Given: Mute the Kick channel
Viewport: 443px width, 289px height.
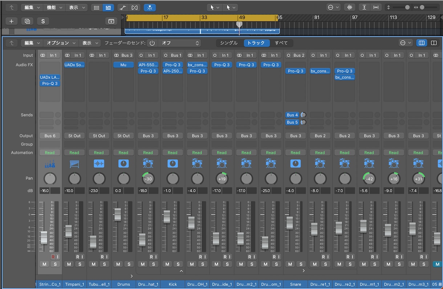Looking at the screenshot, I should click(167, 264).
